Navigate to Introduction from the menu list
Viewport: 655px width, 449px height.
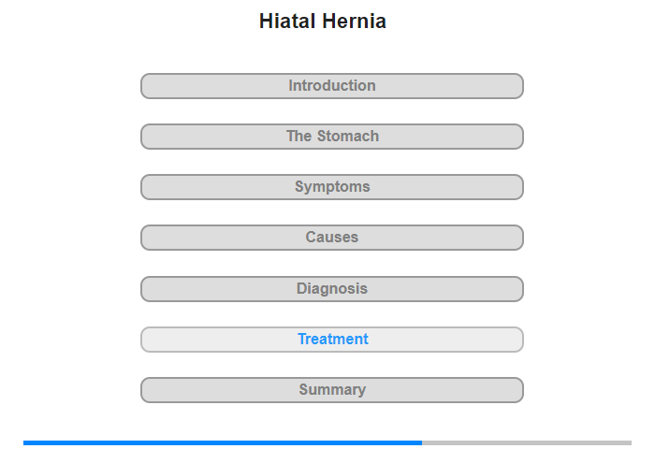[332, 86]
